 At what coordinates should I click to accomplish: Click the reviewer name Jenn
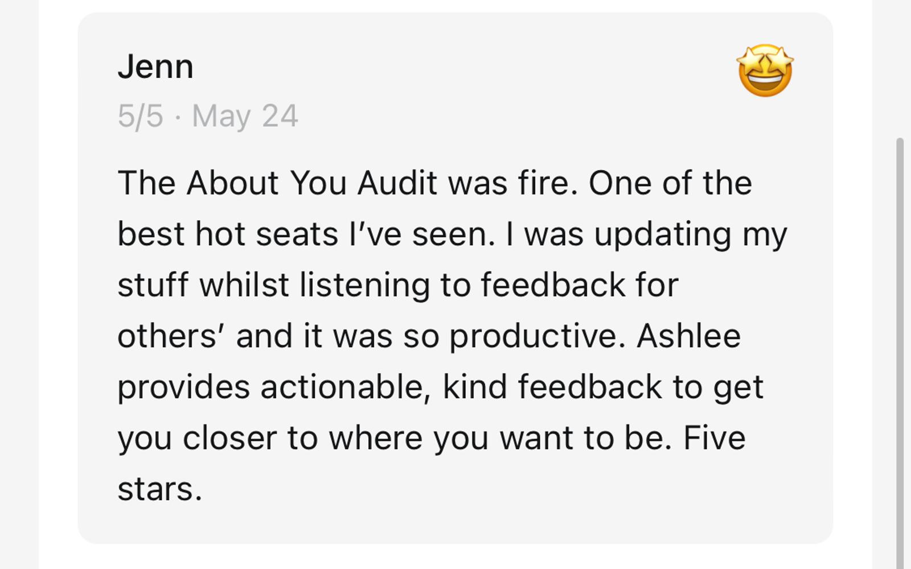click(155, 67)
